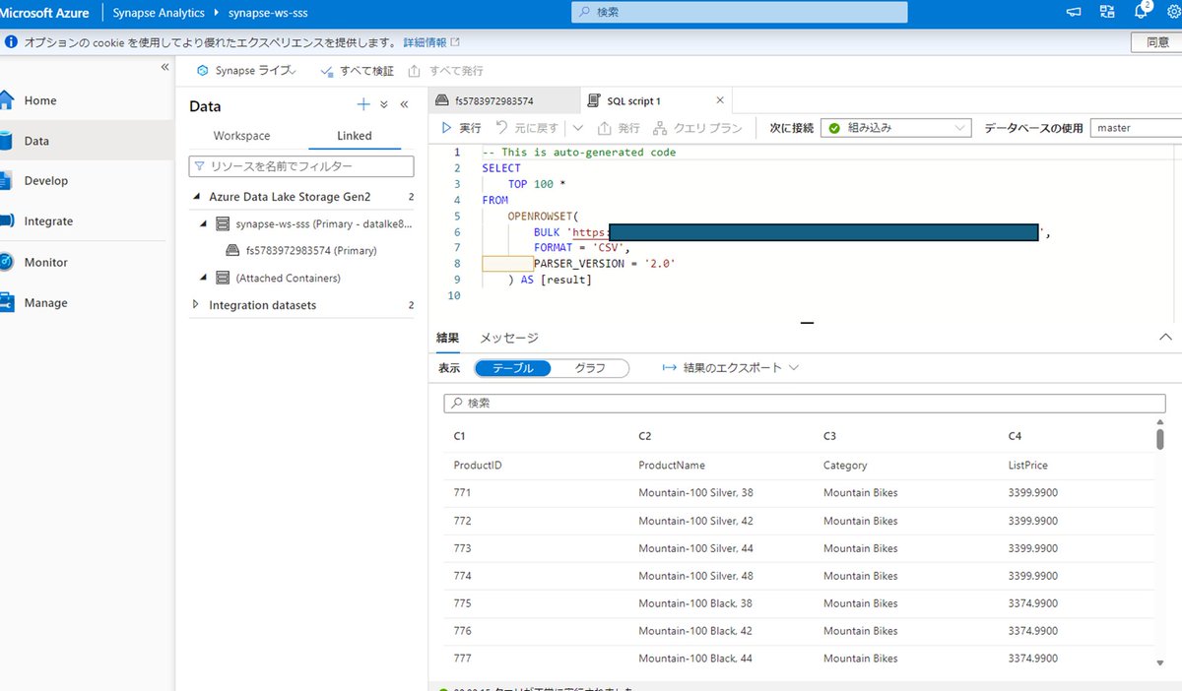Close the SQL script 1 tab
This screenshot has width=1182, height=691.
click(720, 100)
